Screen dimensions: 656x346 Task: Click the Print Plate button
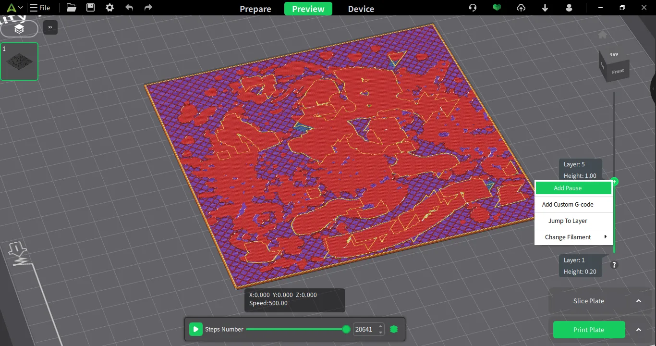coord(589,330)
